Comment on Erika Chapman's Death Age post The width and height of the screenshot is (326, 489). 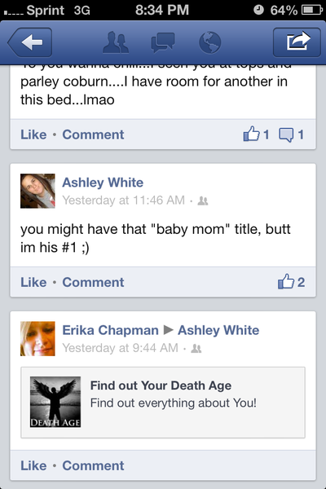tap(93, 465)
